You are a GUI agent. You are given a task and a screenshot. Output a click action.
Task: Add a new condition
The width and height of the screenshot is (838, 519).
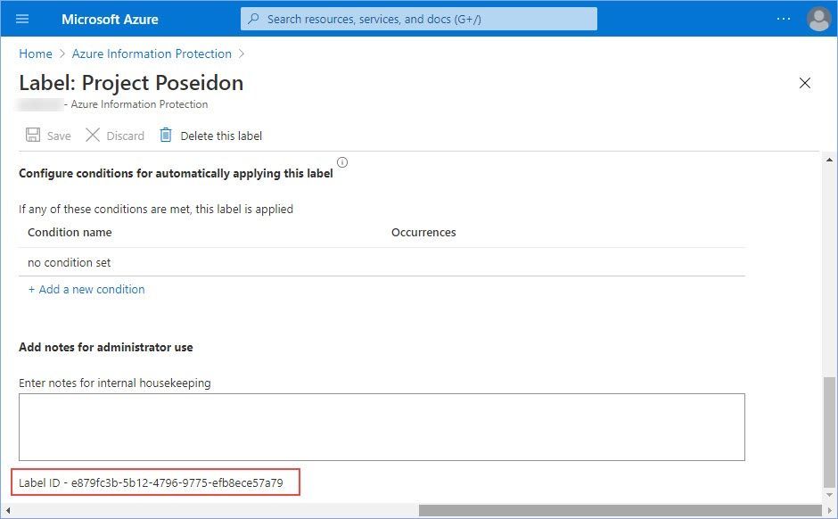pos(86,289)
